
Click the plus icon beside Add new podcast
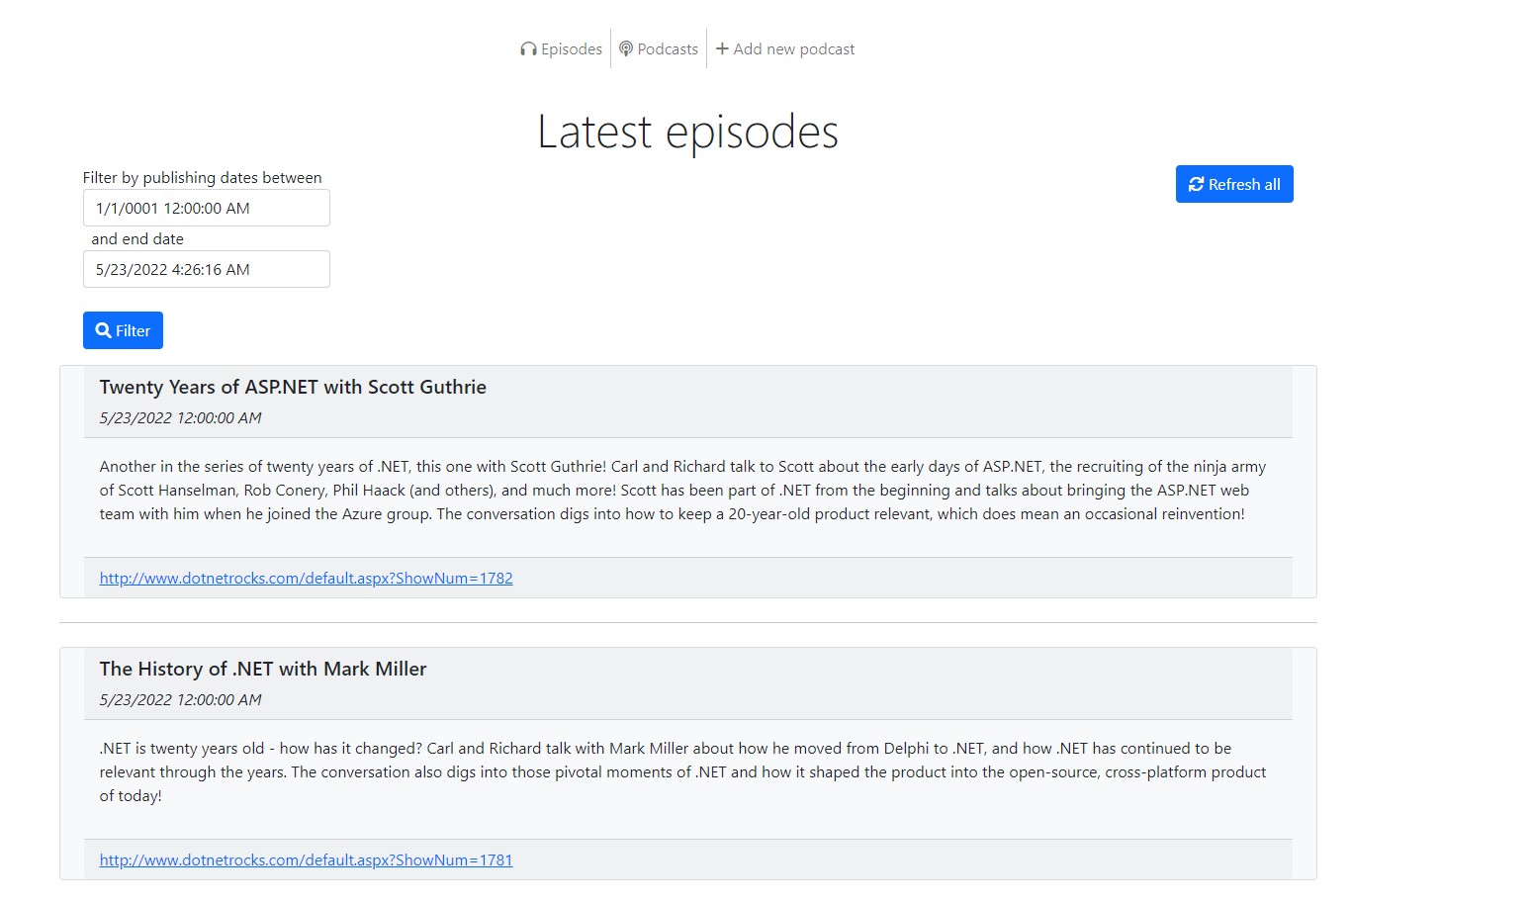pos(722,48)
